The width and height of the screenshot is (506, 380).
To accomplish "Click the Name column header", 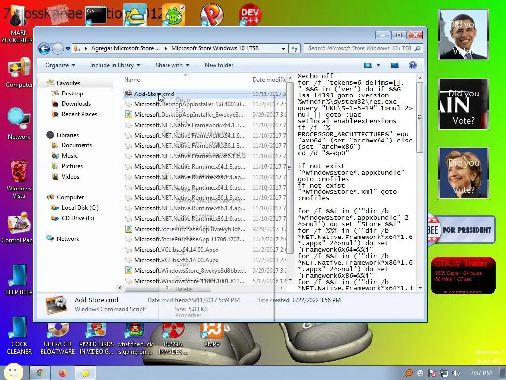I will click(x=132, y=80).
